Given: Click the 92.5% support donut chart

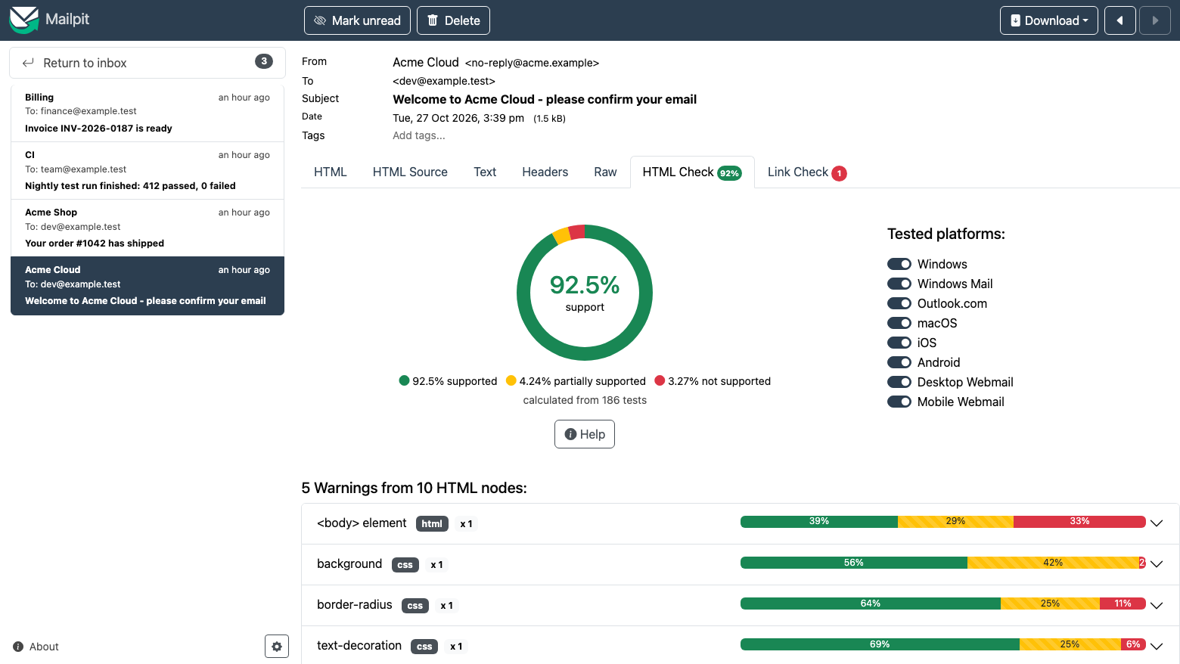Looking at the screenshot, I should coord(585,293).
